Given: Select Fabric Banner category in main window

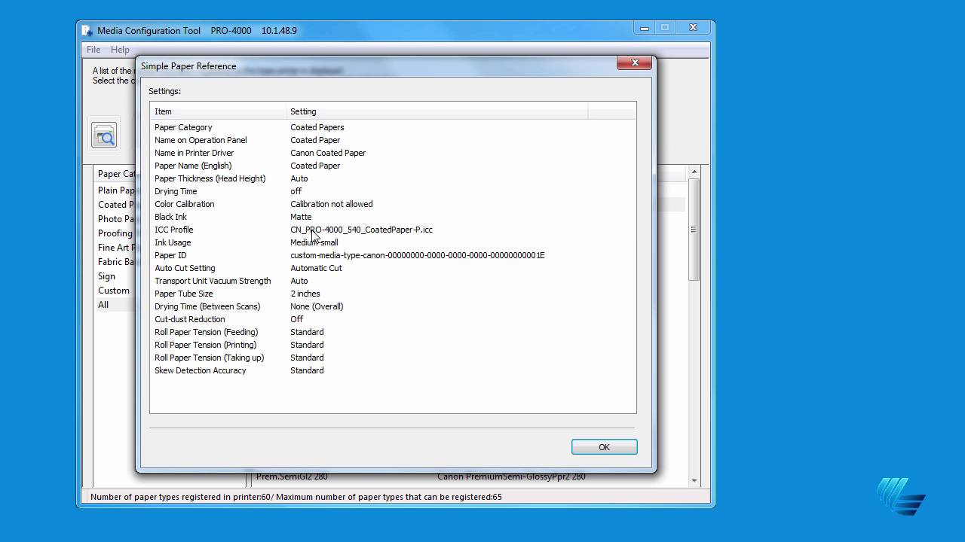Looking at the screenshot, I should (x=116, y=262).
